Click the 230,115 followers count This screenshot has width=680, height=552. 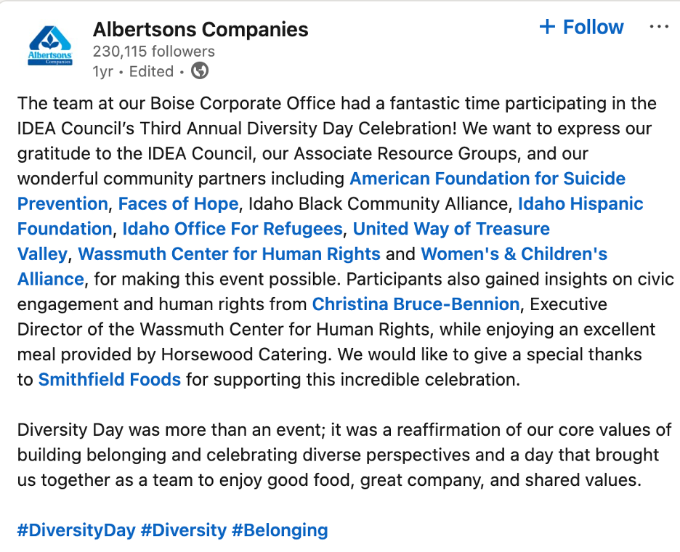[x=154, y=51]
